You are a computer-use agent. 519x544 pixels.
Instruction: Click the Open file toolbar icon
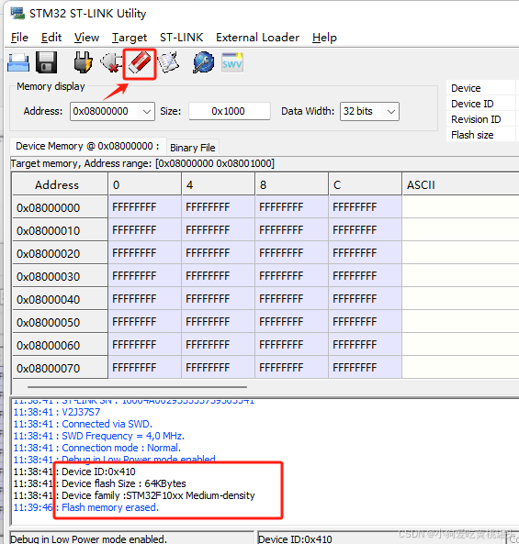point(18,62)
